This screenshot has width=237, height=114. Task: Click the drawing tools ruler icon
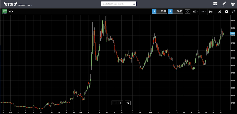pos(220,12)
